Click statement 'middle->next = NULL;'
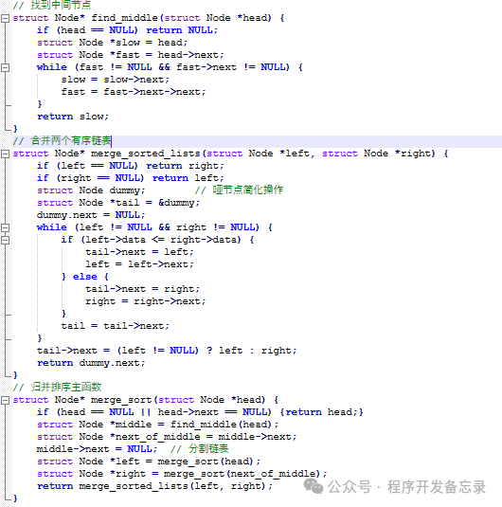Screen dimensions: 502x507 coord(97,449)
